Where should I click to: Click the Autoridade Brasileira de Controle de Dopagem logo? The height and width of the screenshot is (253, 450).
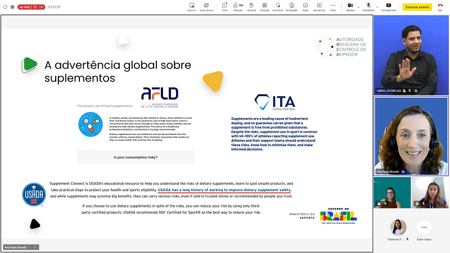coord(341,47)
